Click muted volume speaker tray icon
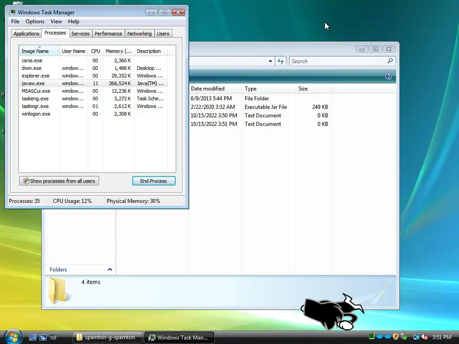 tap(424, 337)
